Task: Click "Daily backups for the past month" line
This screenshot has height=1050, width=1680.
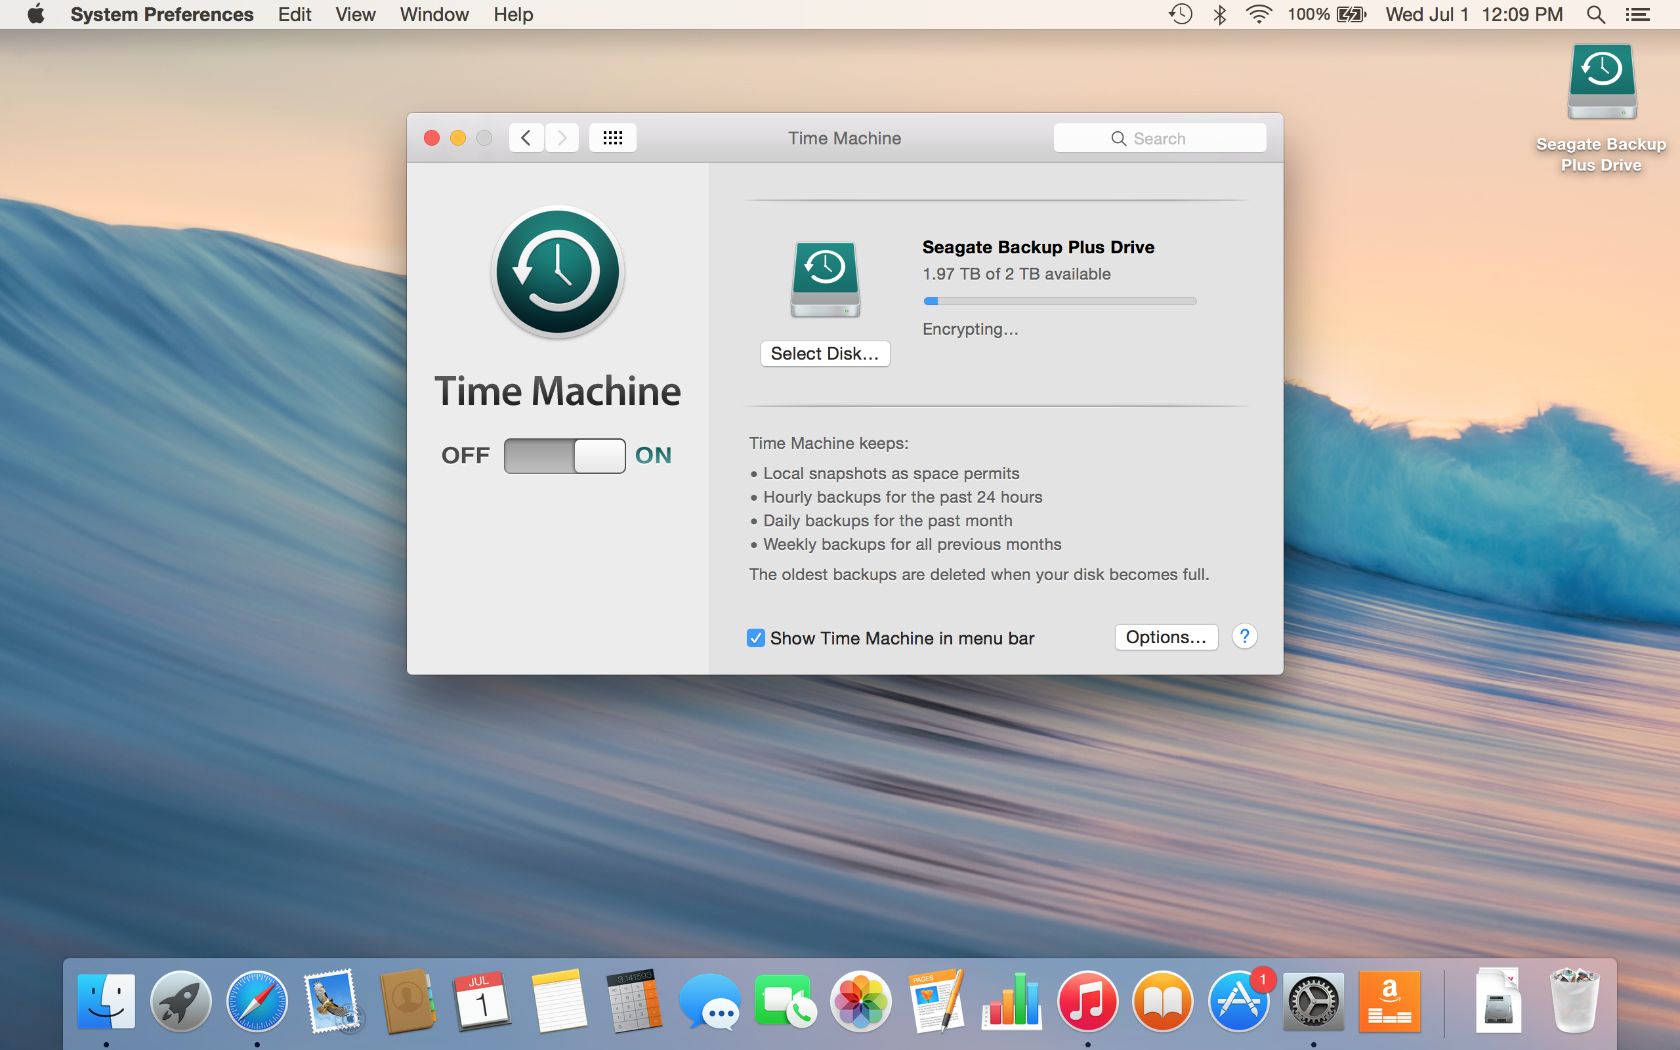Action: click(x=888, y=521)
